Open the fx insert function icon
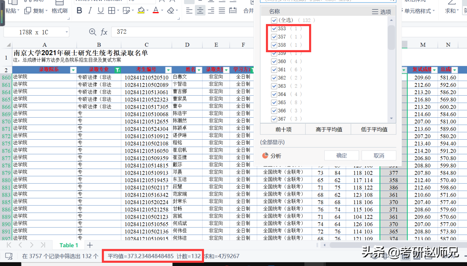The width and height of the screenshot is (467, 266). point(104,31)
